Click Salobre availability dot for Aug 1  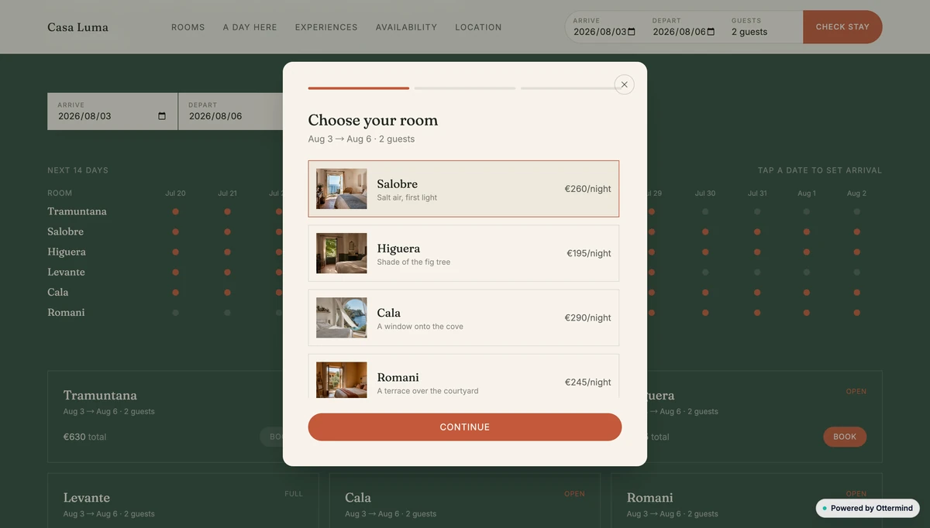pos(807,231)
